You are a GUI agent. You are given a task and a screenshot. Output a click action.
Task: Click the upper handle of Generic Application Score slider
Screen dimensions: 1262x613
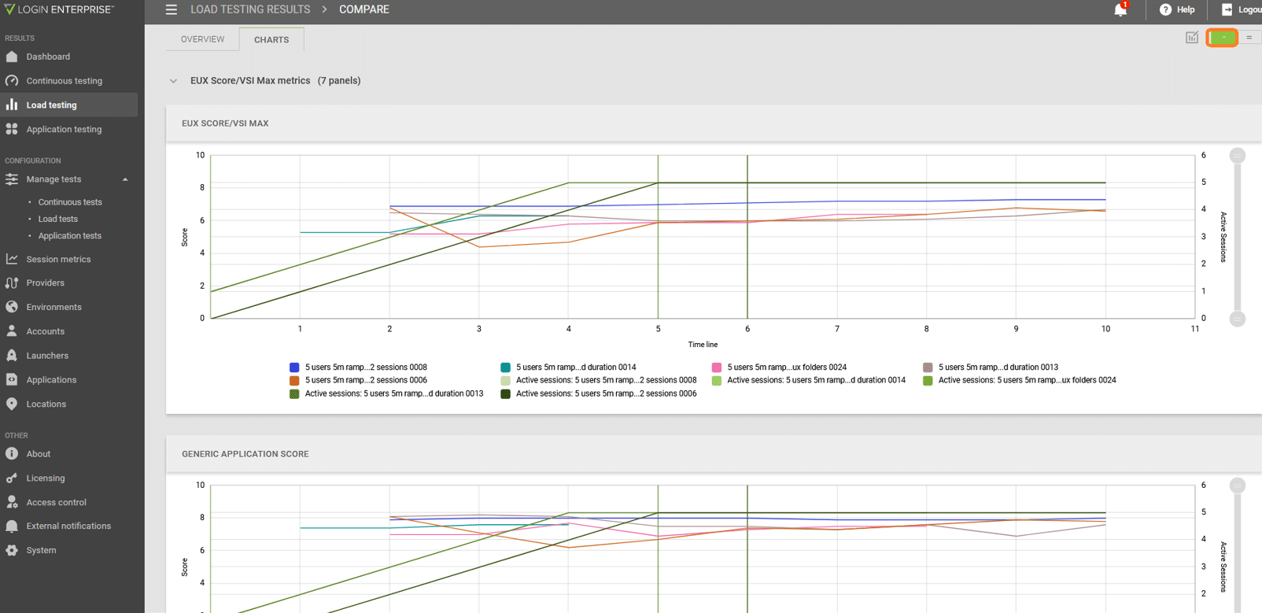pyautogui.click(x=1238, y=486)
